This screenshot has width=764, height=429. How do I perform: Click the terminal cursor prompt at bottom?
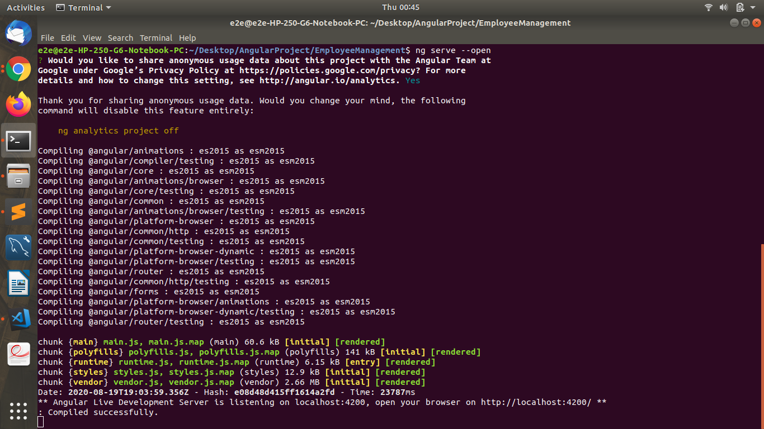coord(40,422)
